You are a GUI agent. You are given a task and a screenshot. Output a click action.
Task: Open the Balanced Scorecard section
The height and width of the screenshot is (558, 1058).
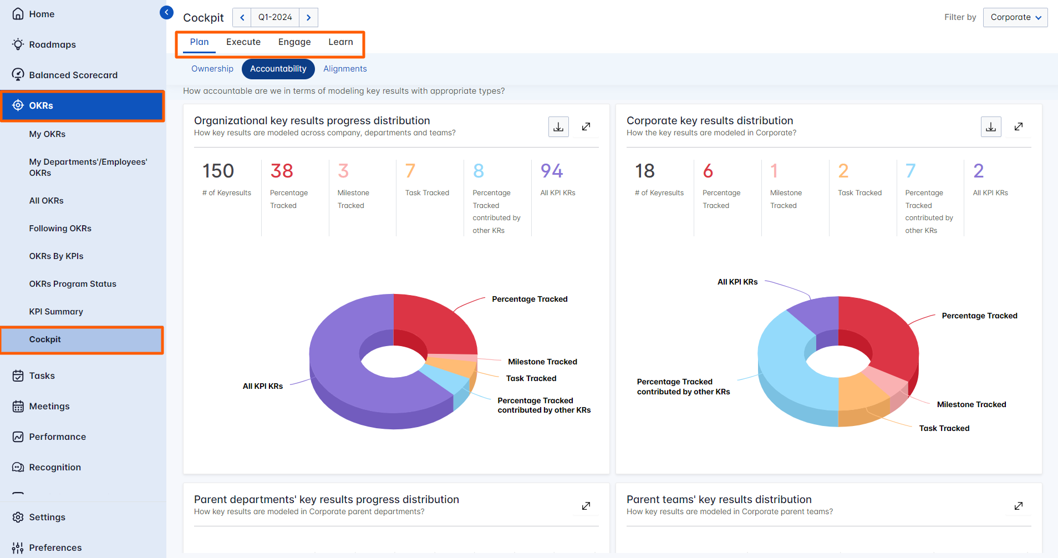(18, 74)
